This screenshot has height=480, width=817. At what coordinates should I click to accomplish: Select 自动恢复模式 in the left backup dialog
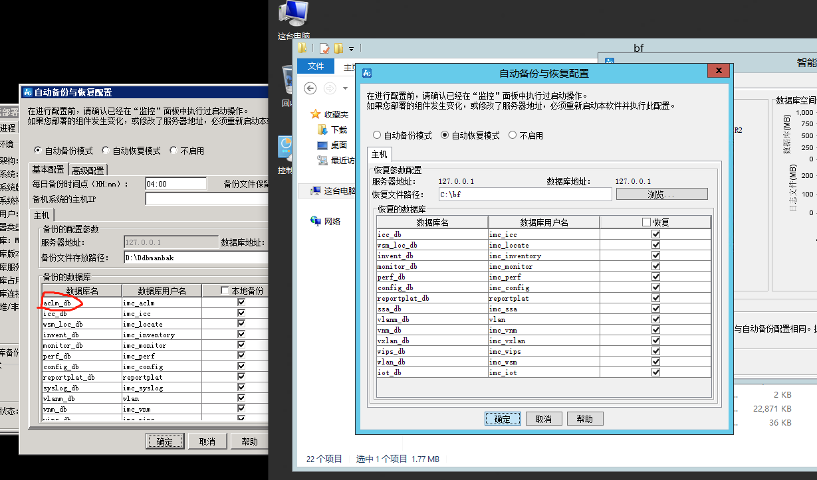coord(132,151)
